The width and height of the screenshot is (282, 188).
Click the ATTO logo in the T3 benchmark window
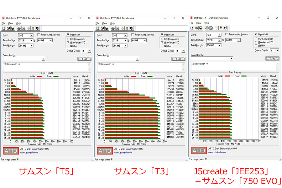coord(105,151)
